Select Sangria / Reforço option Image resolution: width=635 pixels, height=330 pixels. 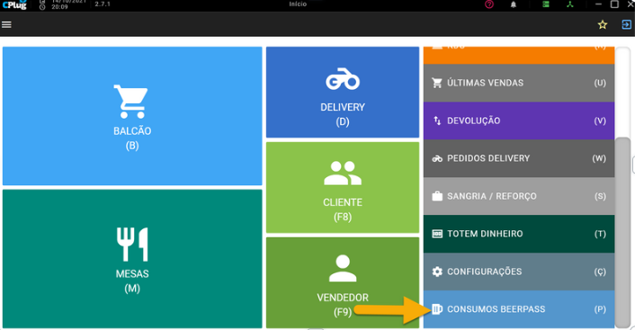click(x=519, y=196)
